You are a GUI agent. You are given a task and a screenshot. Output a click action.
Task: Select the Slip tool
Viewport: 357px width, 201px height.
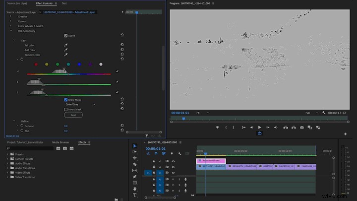click(x=135, y=170)
